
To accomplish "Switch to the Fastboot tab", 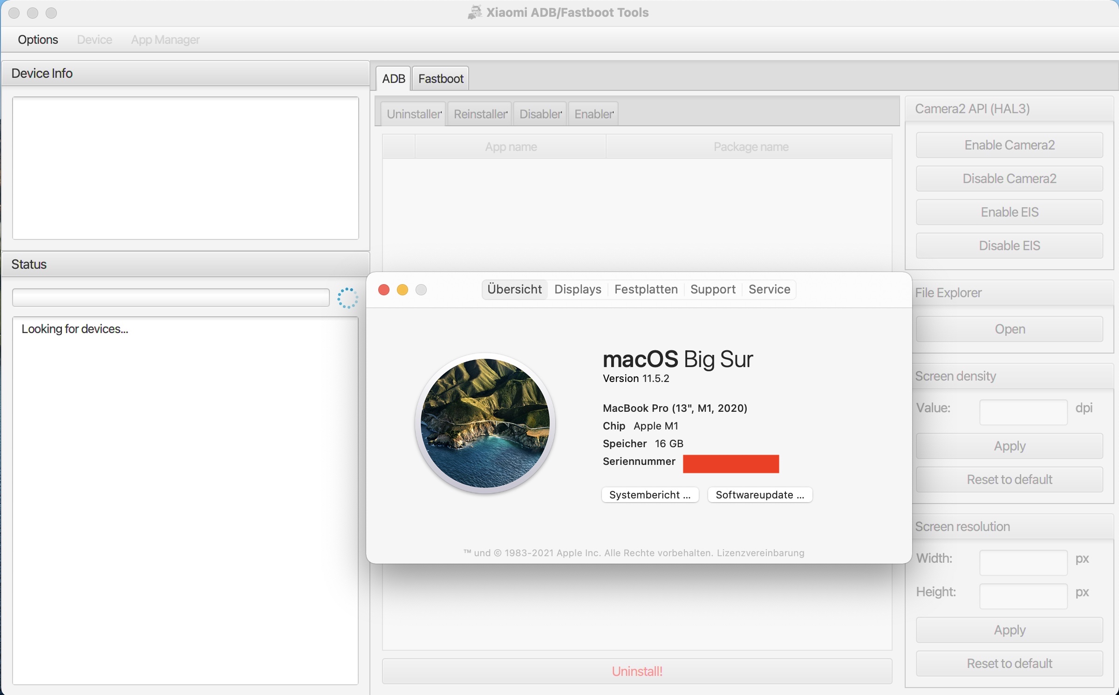I will 440,79.
